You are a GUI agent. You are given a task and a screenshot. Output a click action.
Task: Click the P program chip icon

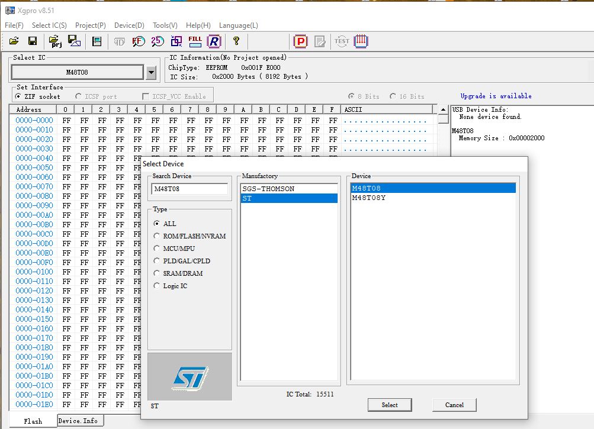[x=300, y=41]
